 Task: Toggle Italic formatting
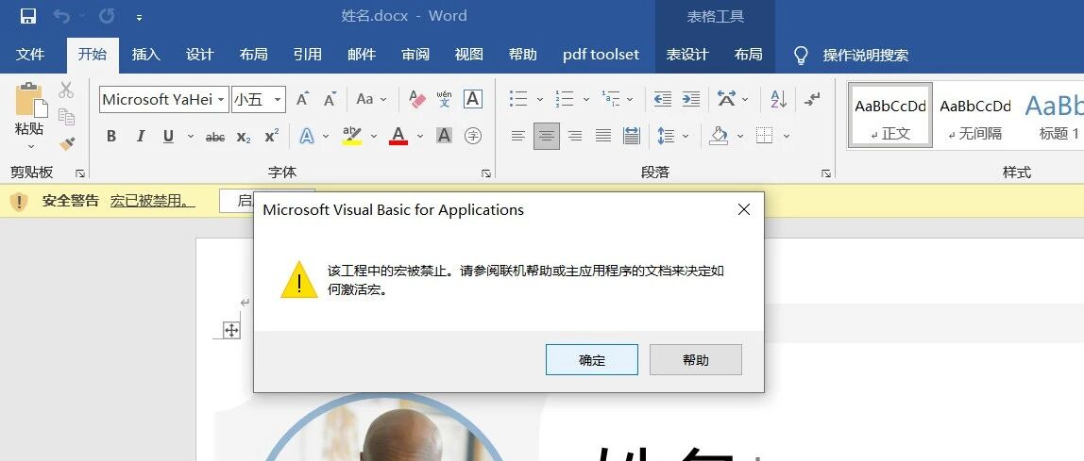click(141, 136)
